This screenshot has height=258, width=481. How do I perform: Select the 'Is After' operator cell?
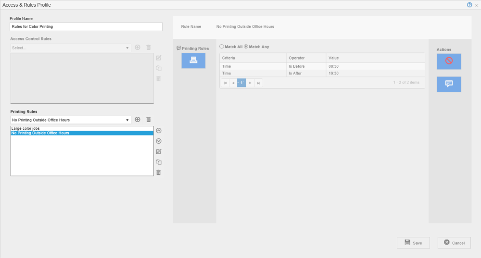pos(306,73)
